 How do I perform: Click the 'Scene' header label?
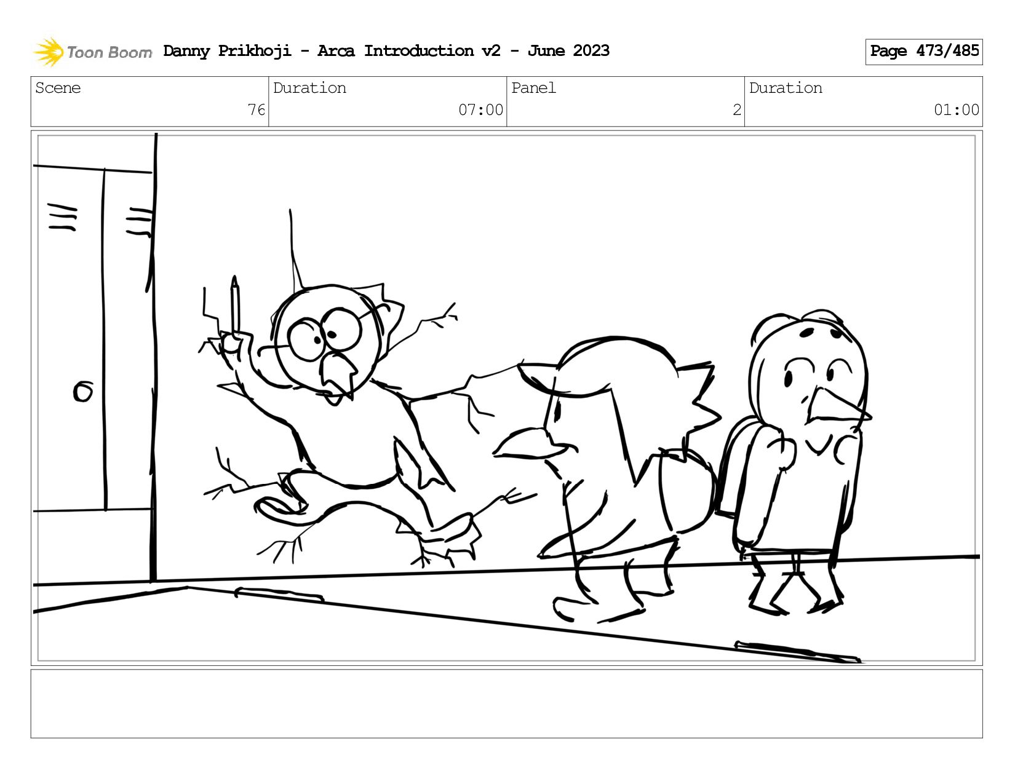point(58,88)
